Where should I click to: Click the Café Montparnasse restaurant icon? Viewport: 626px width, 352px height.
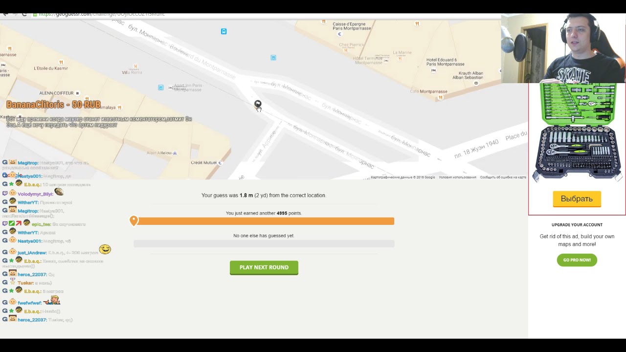(441, 97)
